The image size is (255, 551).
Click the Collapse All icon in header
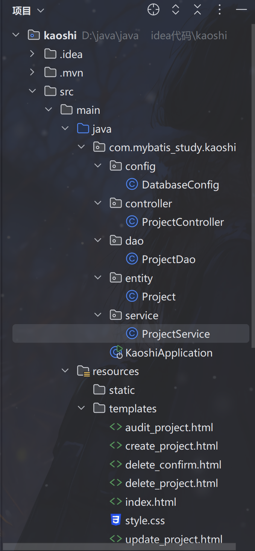coord(197,10)
